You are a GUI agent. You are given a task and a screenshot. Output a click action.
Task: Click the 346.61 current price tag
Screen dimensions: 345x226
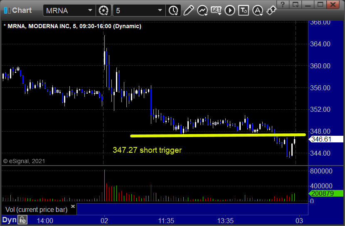(x=326, y=139)
